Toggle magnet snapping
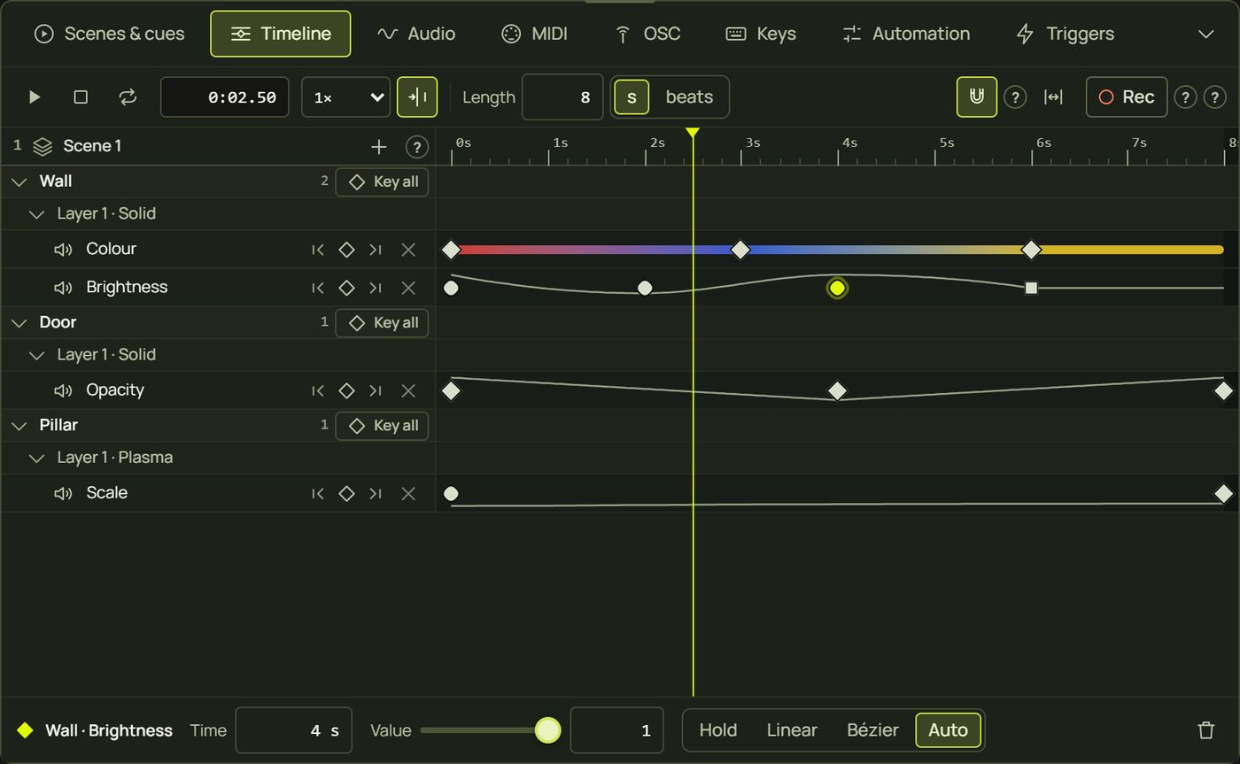Image resolution: width=1240 pixels, height=764 pixels. 977,97
